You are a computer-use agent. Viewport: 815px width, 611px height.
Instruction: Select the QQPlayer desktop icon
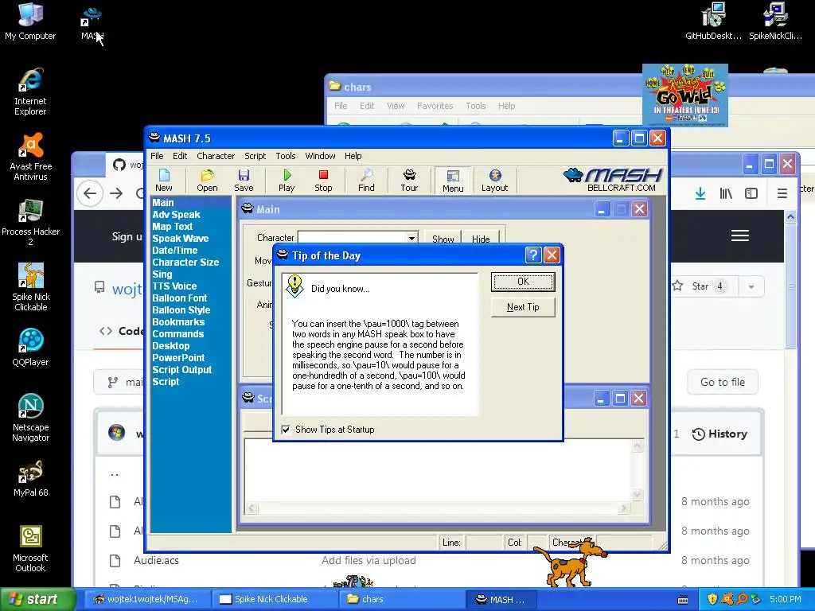[30, 348]
